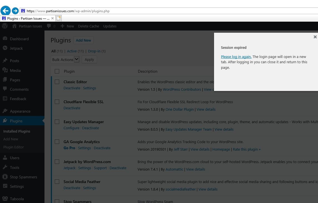The width and height of the screenshot is (318, 203).
Task: Click the browser forward arrow button
Action: point(15,11)
